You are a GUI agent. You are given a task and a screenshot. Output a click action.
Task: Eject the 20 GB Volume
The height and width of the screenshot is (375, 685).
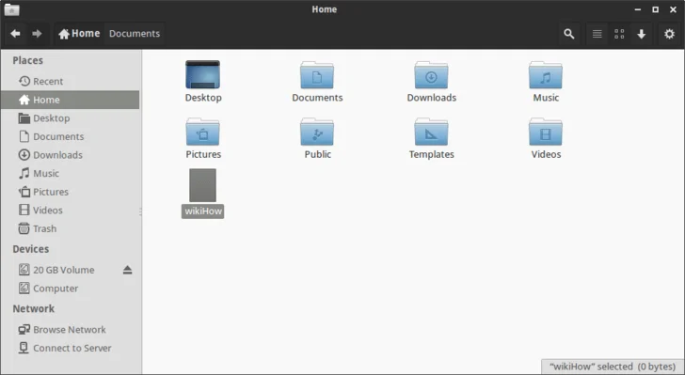coord(127,270)
